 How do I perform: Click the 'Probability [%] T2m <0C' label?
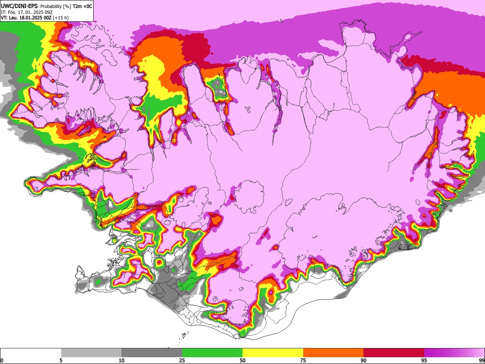point(66,6)
